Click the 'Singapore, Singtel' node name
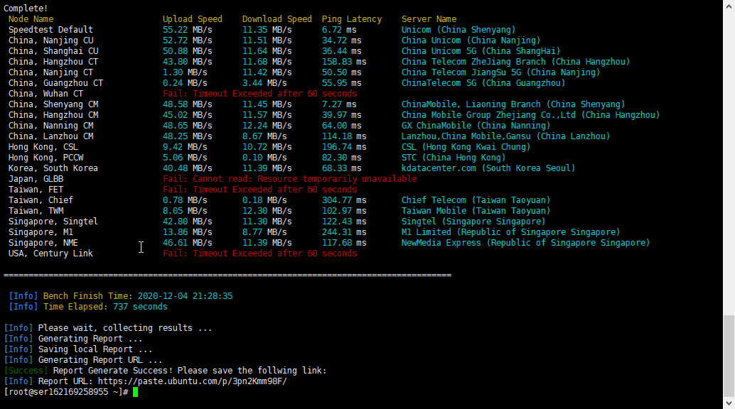This screenshot has width=735, height=409. 53,222
